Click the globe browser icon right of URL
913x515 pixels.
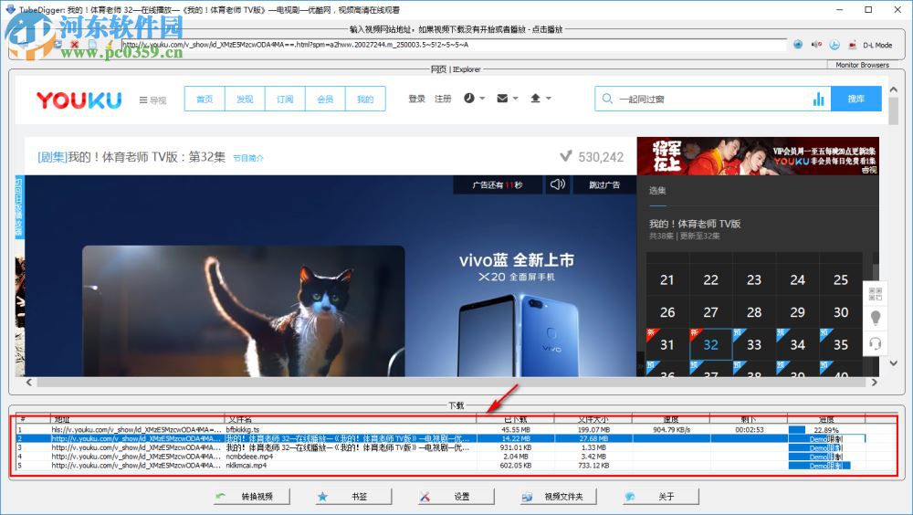(798, 44)
